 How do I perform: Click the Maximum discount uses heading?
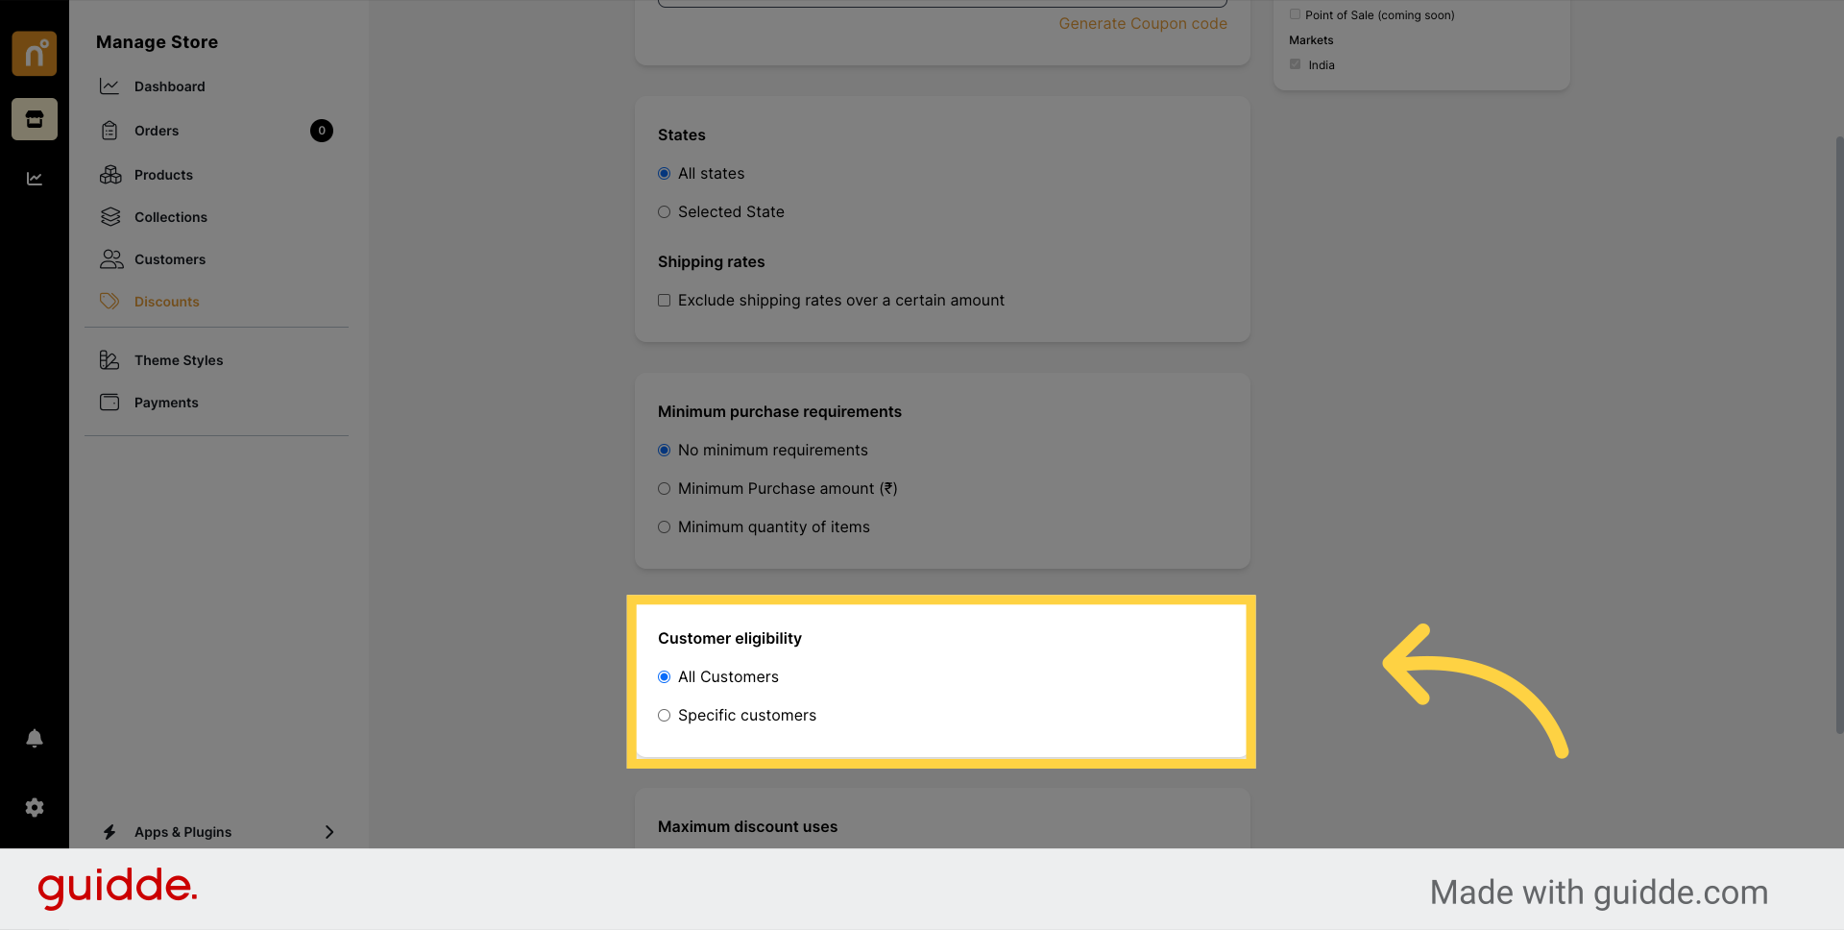[x=747, y=826]
